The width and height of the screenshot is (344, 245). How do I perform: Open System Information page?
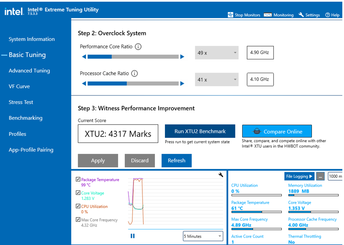click(x=32, y=39)
